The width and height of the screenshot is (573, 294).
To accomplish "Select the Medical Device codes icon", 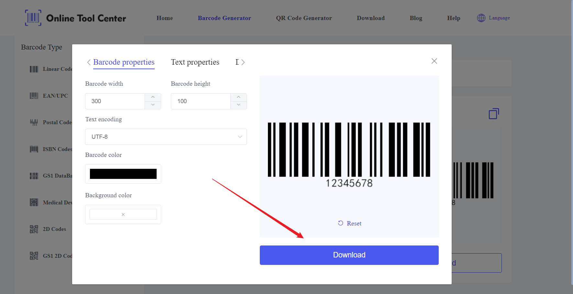I will point(34,202).
